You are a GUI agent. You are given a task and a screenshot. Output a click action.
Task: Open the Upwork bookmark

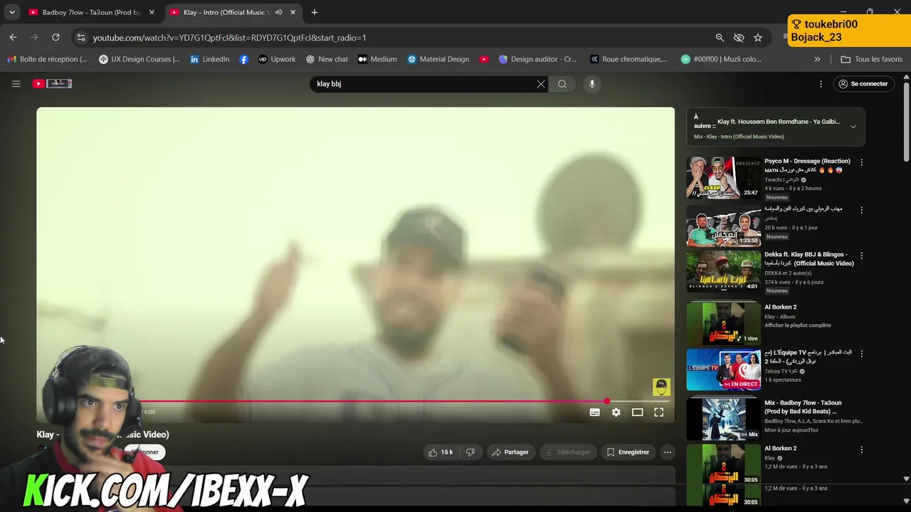click(x=277, y=60)
